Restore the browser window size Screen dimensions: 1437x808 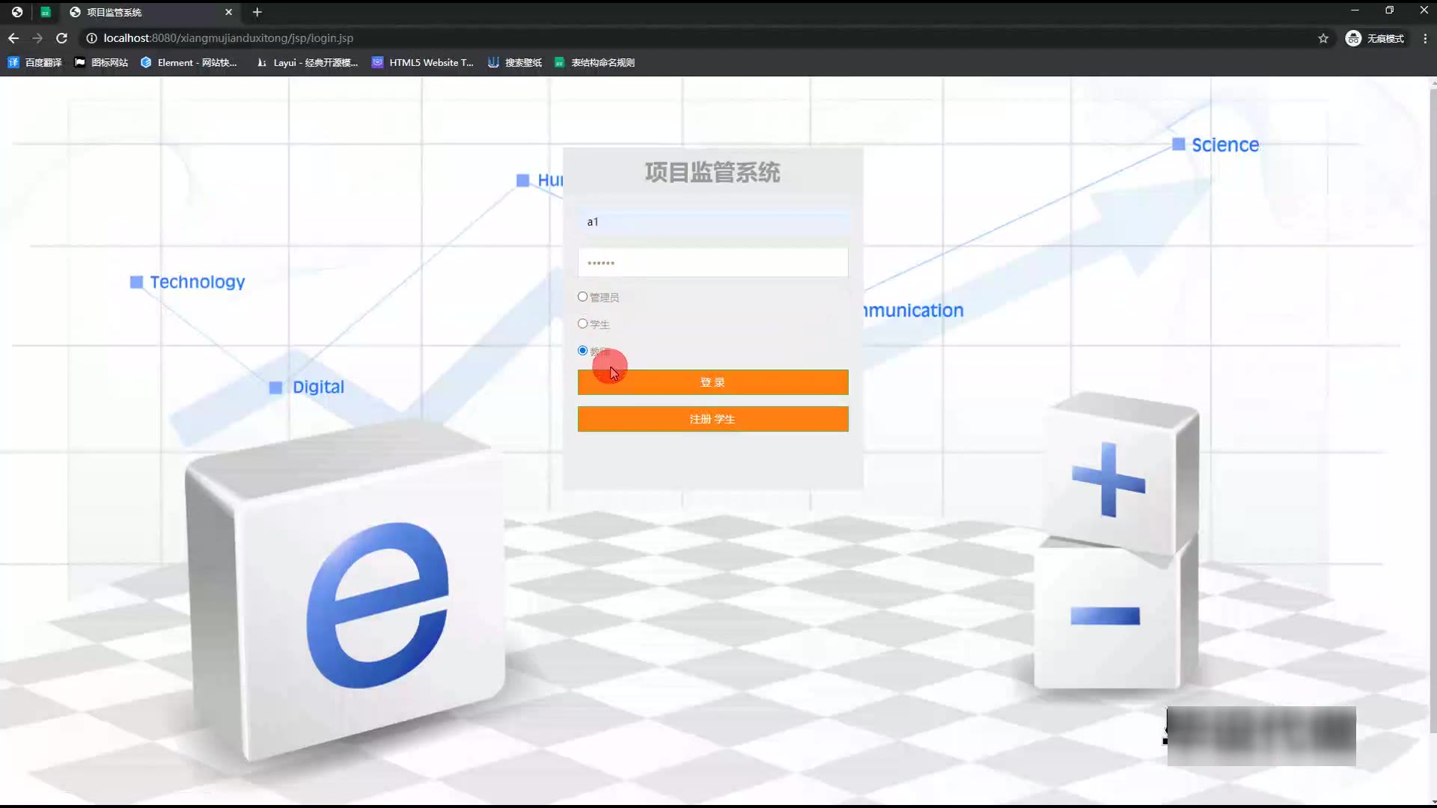pos(1389,10)
